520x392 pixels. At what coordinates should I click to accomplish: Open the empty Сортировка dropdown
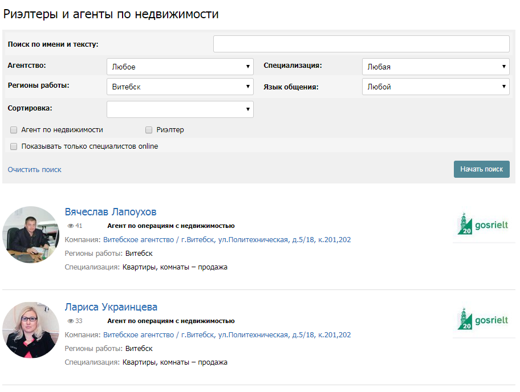coord(180,109)
